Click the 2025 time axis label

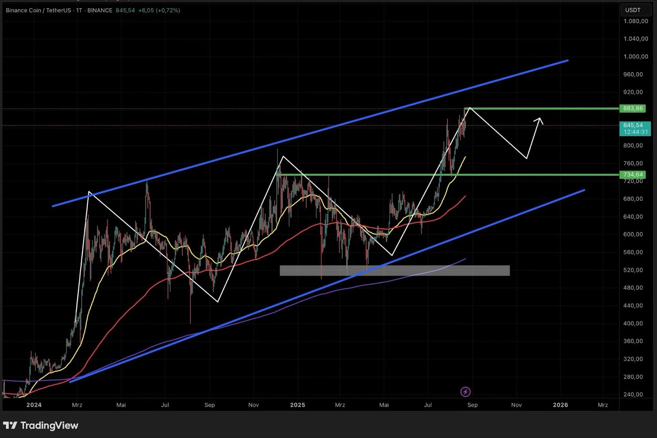coord(298,405)
